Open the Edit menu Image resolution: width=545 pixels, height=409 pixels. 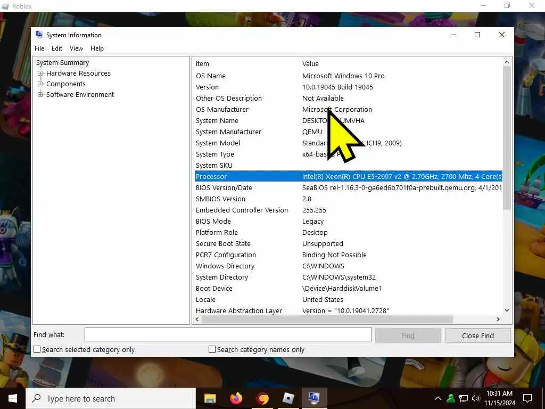(57, 48)
